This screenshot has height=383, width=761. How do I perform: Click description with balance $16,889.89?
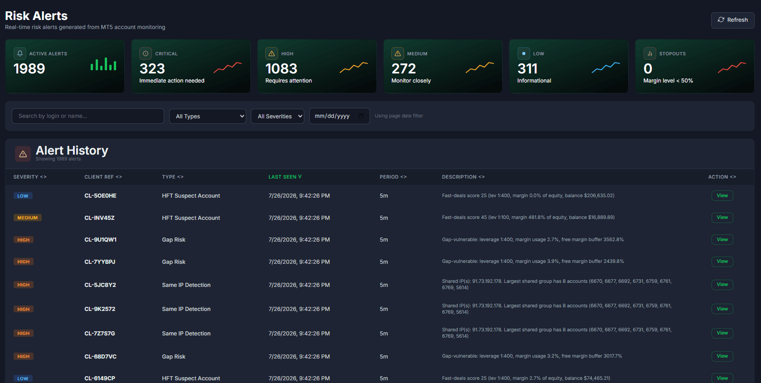click(x=528, y=218)
